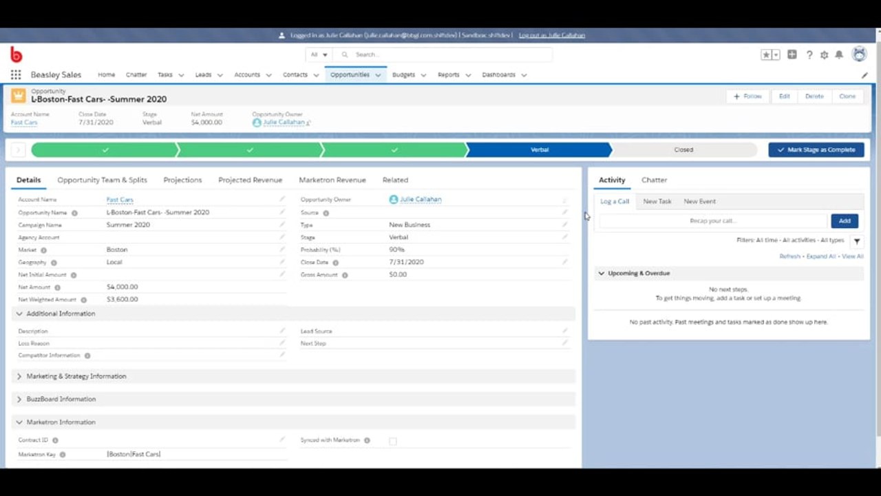Show help info for Opportunity Name

pyautogui.click(x=74, y=213)
